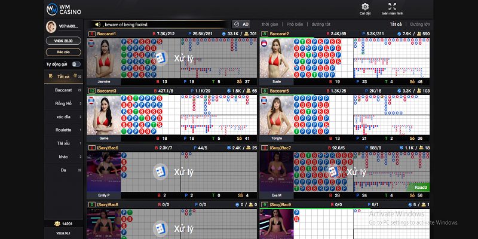Screen dimensions: 478x239
Task: Select Đa category in sidebar
Action: (63, 170)
